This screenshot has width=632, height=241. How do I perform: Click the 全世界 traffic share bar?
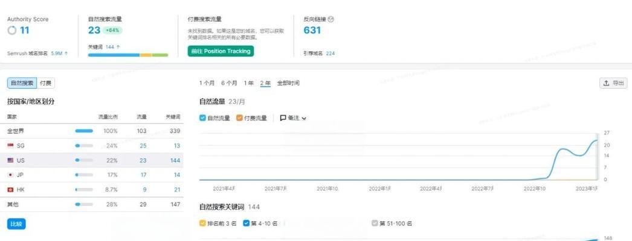[84, 131]
